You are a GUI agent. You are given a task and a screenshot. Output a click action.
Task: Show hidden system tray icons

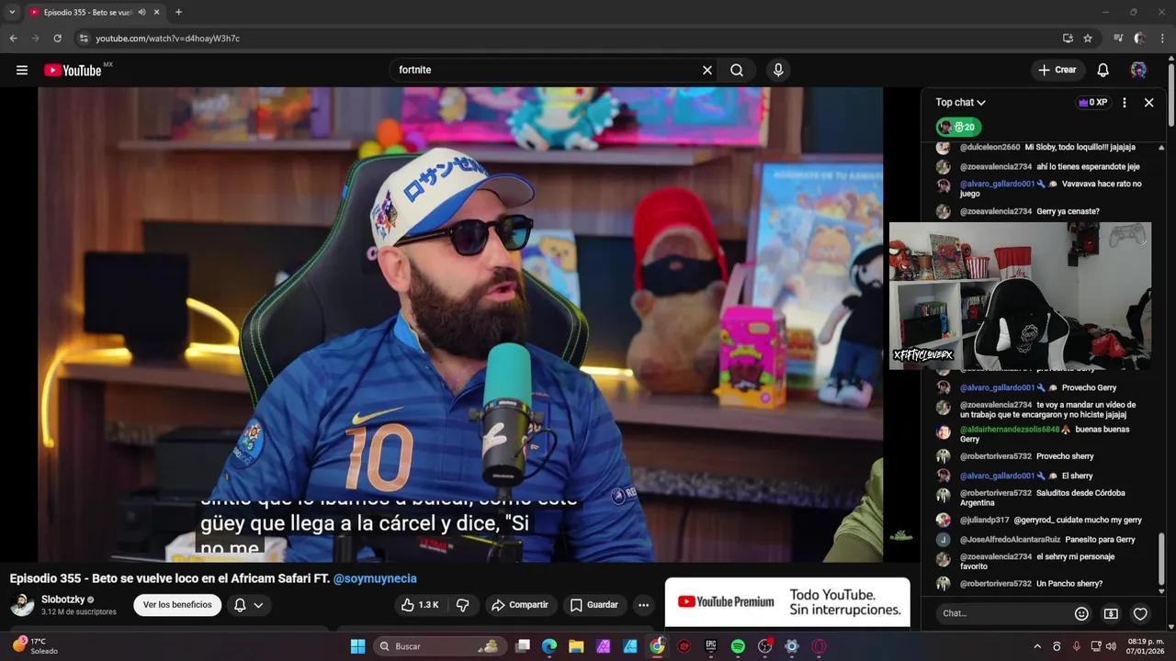(1037, 646)
